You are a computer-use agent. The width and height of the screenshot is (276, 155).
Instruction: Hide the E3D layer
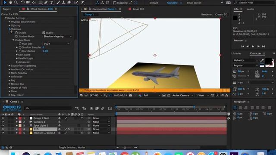pyautogui.click(x=3, y=129)
